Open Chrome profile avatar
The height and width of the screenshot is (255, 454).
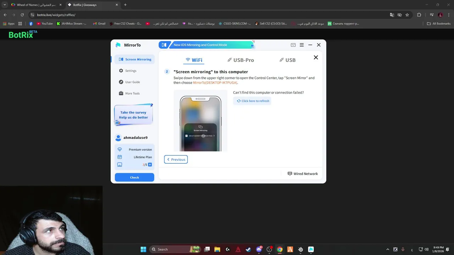click(x=440, y=15)
